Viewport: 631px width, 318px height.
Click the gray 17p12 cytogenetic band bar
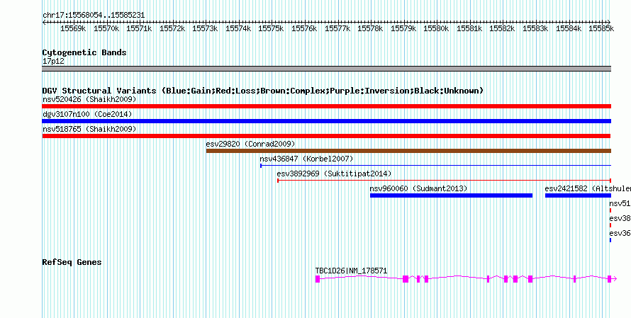(x=327, y=69)
